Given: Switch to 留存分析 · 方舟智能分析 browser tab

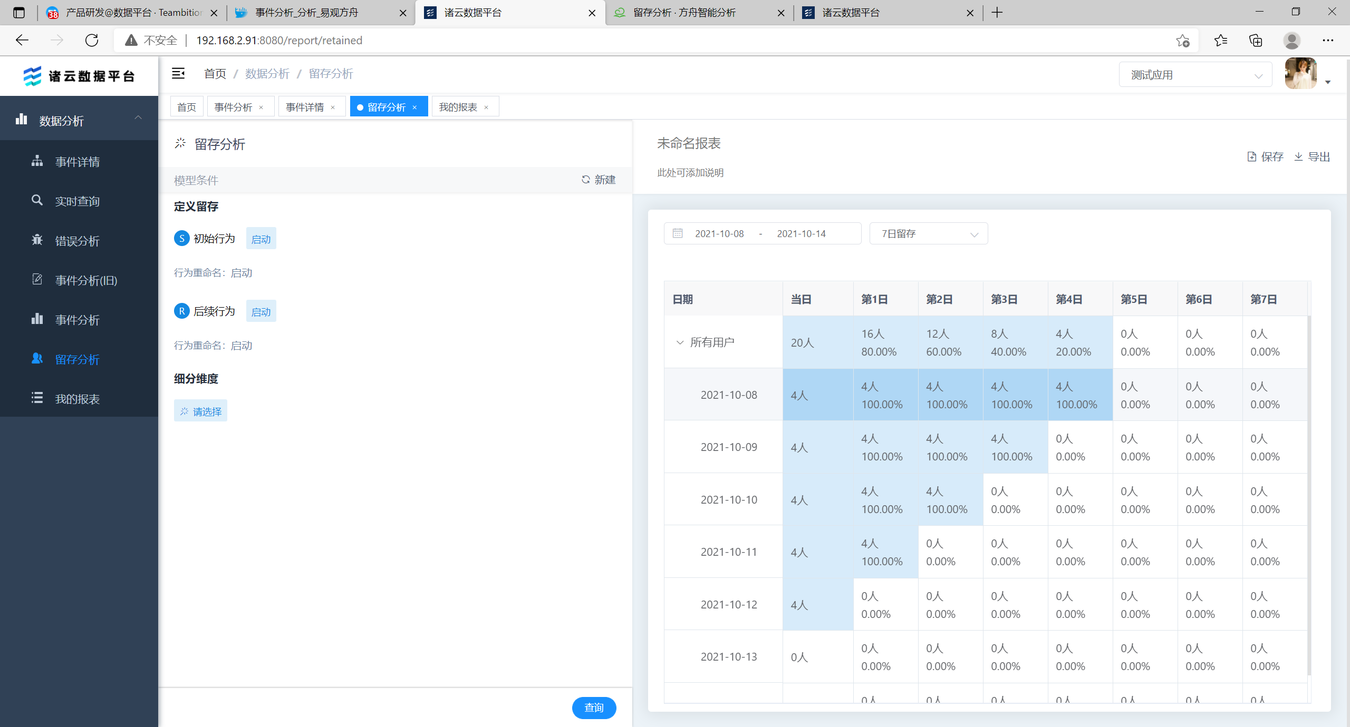Looking at the screenshot, I should point(699,13).
